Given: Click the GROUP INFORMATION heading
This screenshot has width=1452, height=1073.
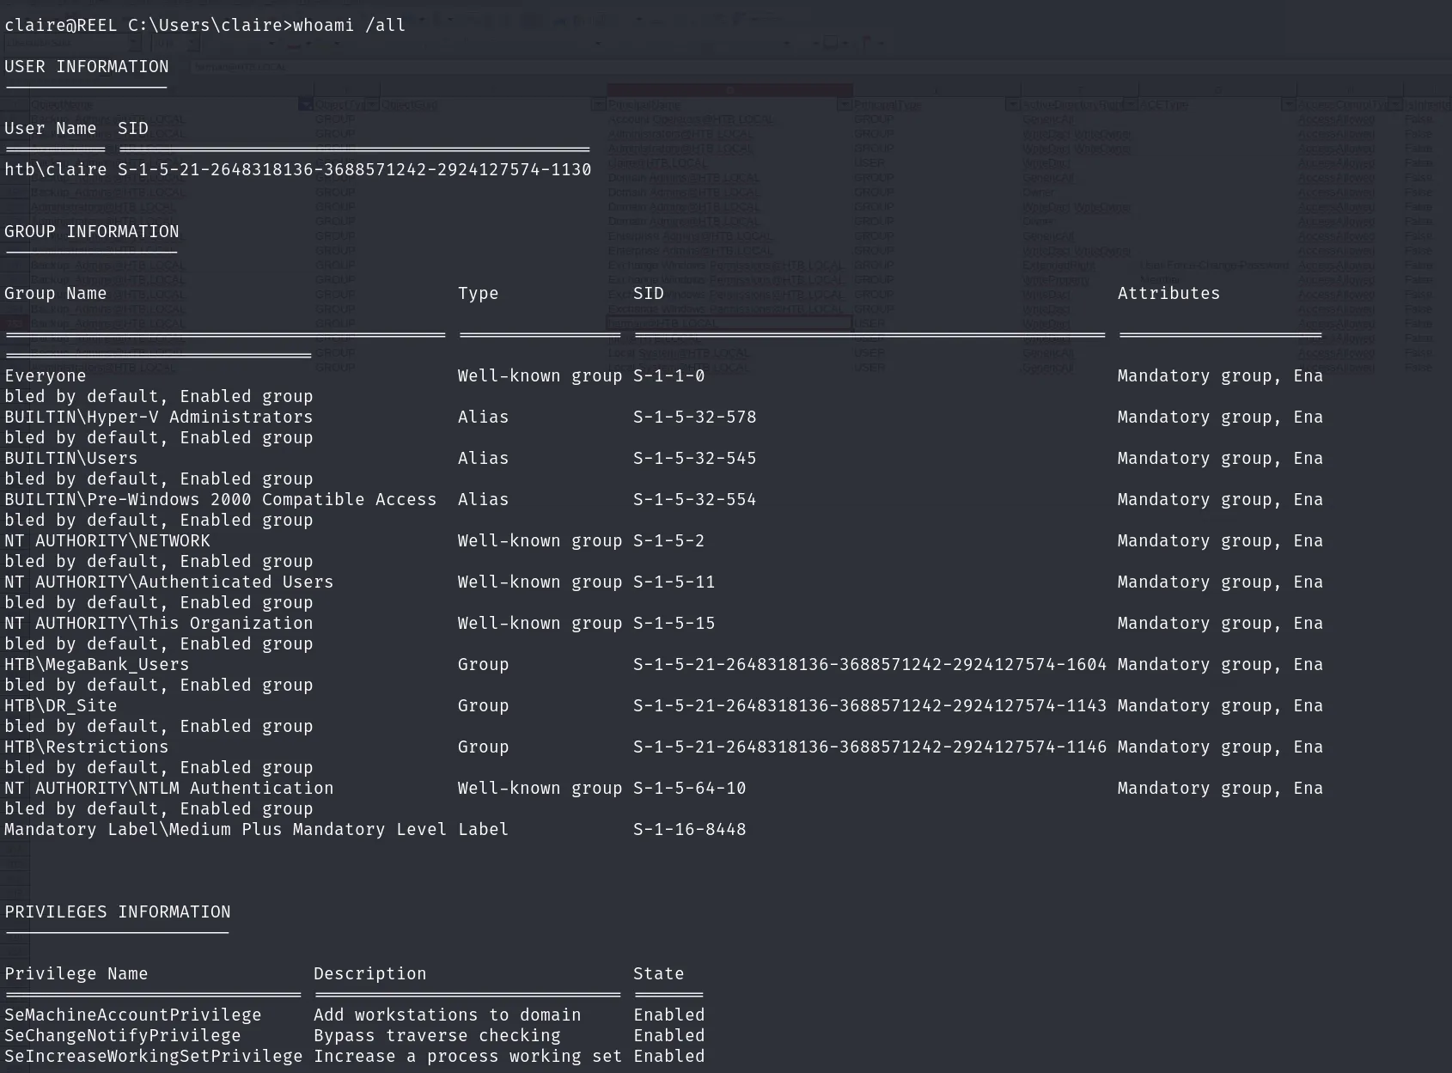Looking at the screenshot, I should coord(92,231).
